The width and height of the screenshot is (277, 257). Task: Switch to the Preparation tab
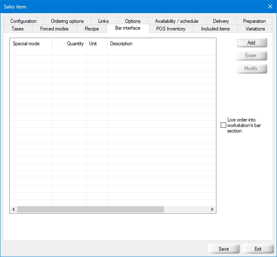[x=254, y=21]
